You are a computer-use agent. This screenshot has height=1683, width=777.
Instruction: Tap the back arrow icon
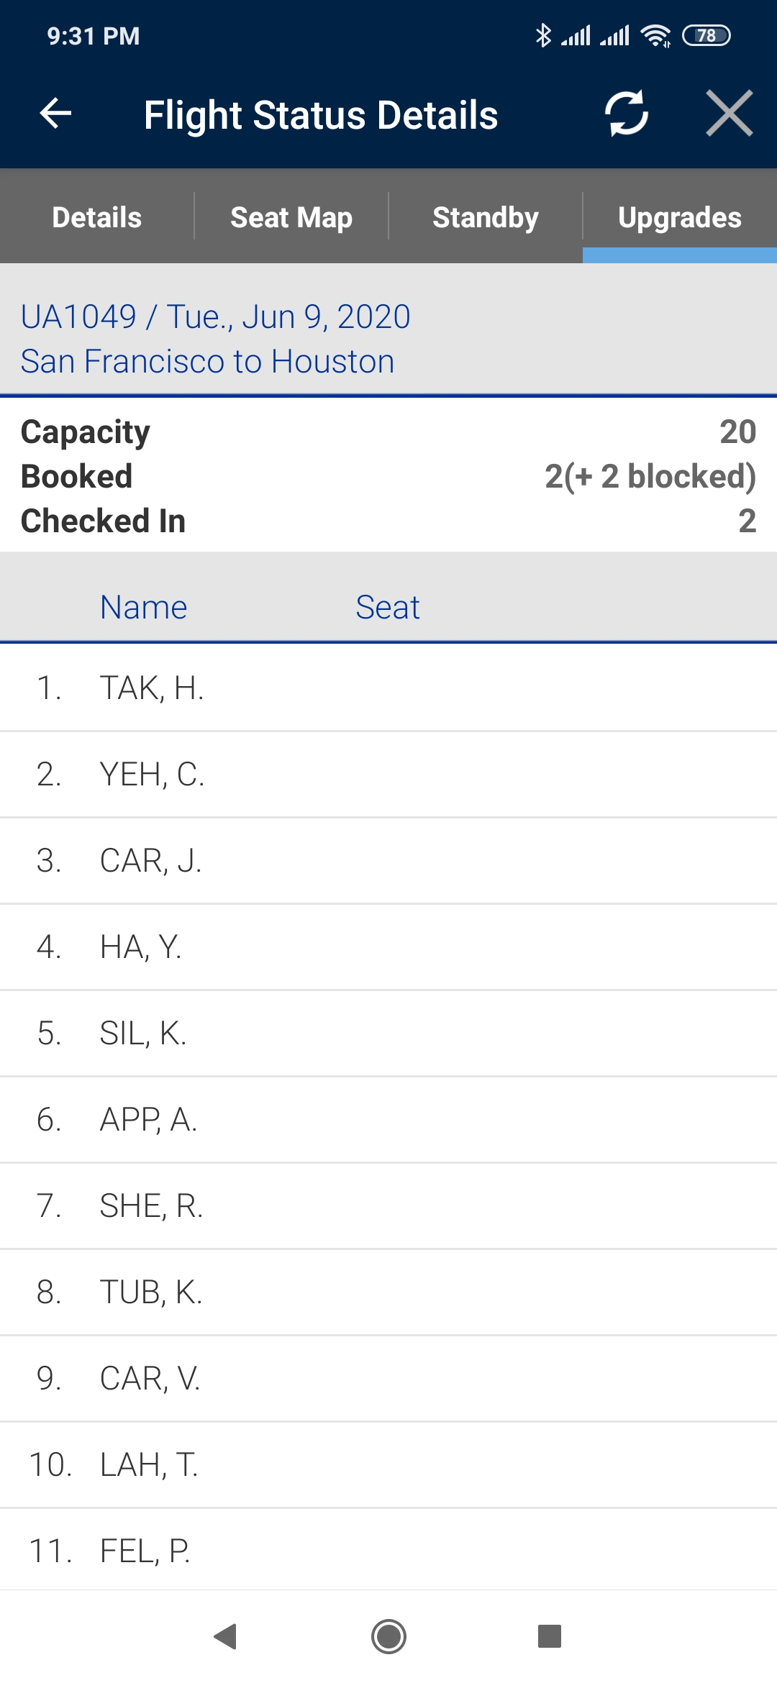point(55,114)
